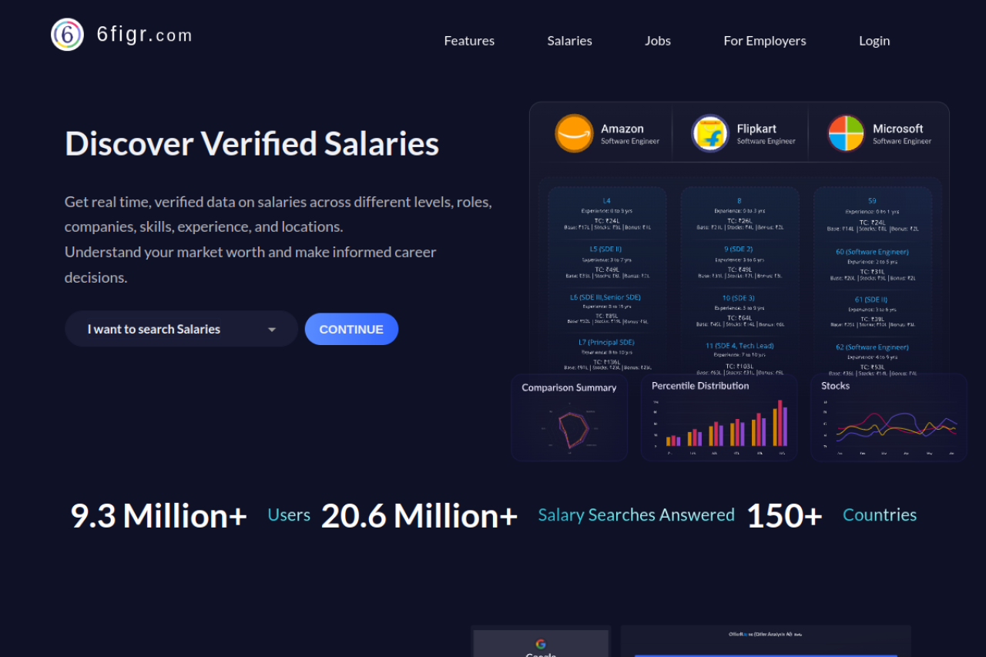Click the Login link
986x657 pixels.
click(x=874, y=41)
